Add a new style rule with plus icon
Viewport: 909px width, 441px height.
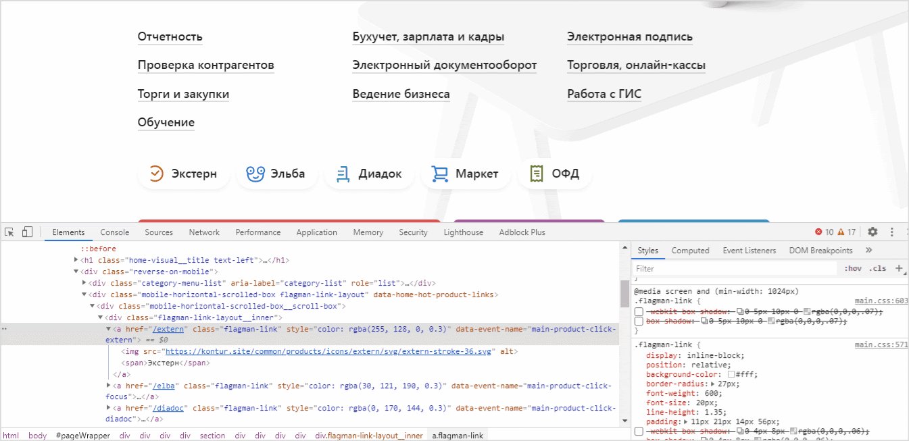(899, 268)
